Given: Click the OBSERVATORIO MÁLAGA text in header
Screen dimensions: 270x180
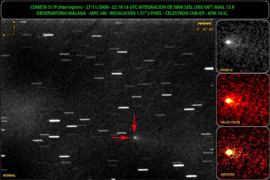Looking at the screenshot, I should click(x=61, y=13).
